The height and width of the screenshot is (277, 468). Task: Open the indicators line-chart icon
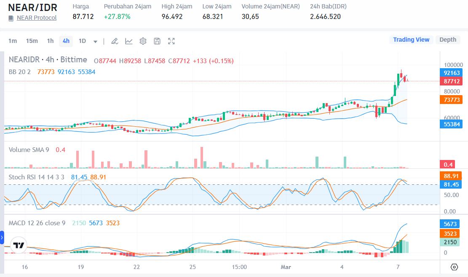[128, 41]
